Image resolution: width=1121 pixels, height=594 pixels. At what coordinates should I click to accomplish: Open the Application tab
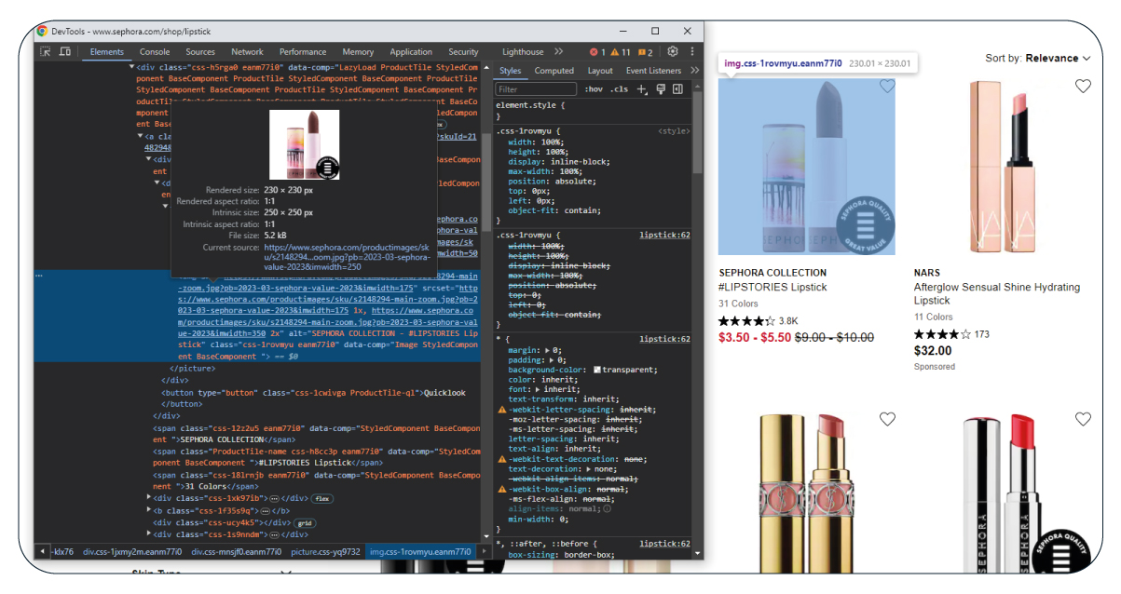coord(411,52)
